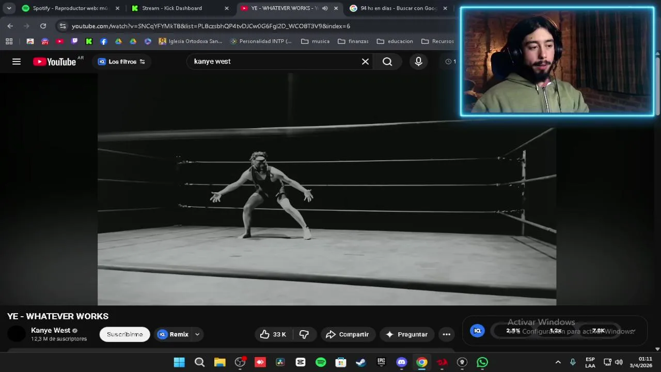Like the video with thumbs up
661x372 pixels.
(x=273, y=334)
